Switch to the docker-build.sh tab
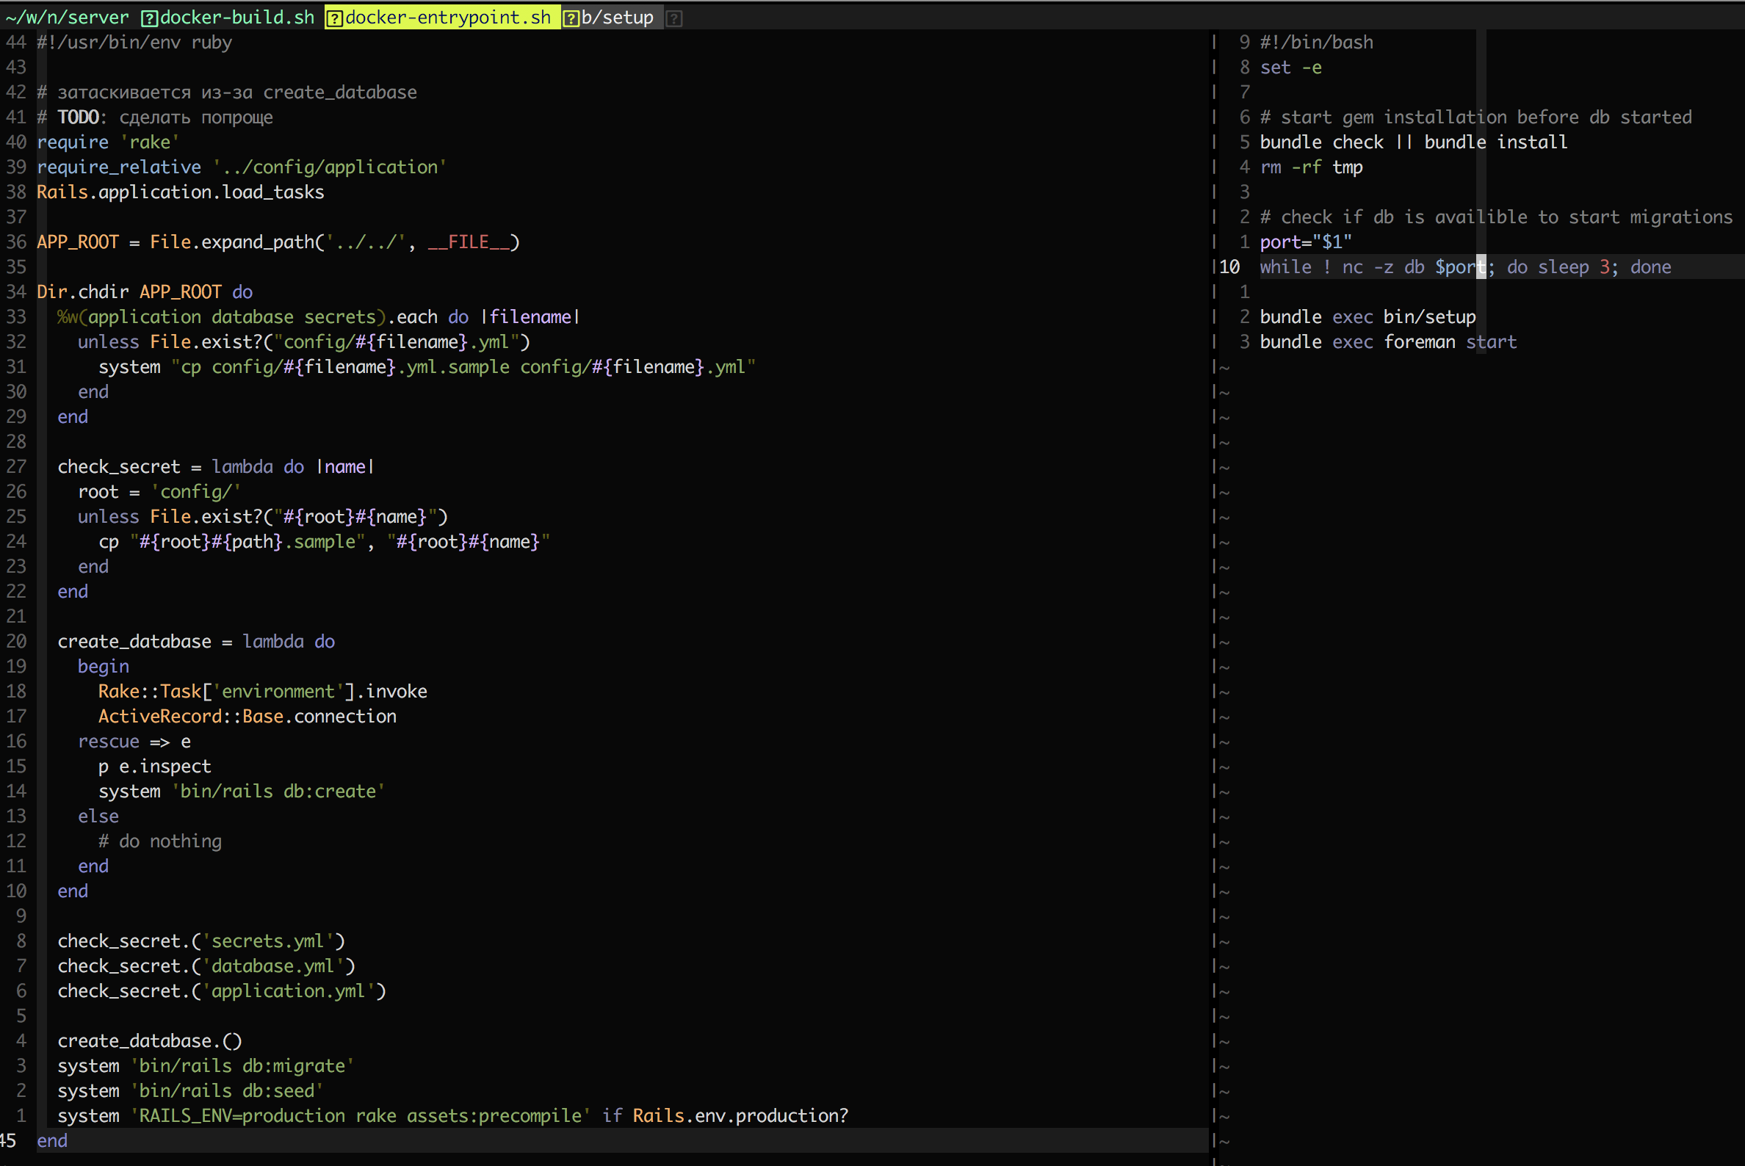 [x=236, y=18]
